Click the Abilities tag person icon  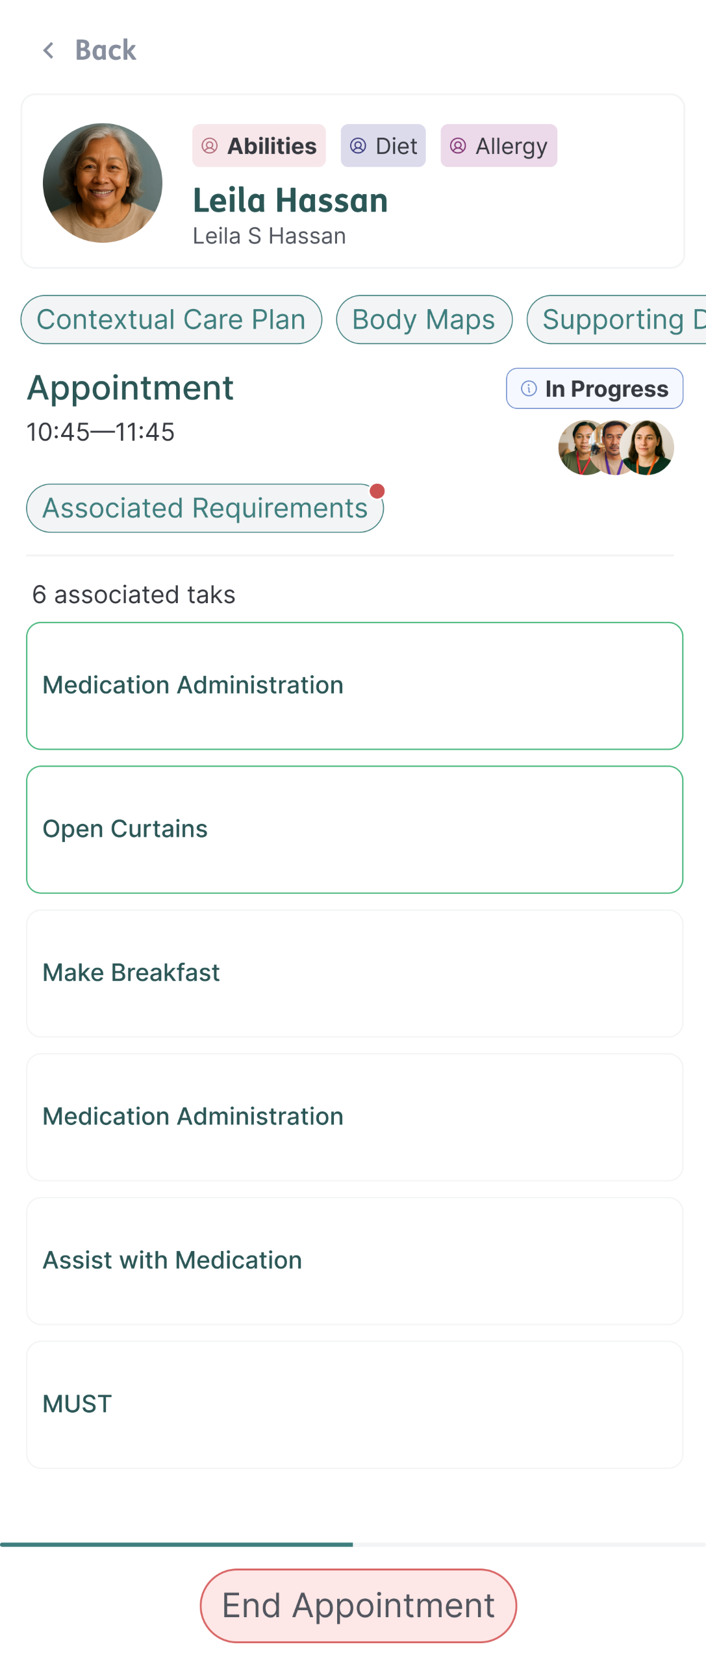[x=210, y=146]
